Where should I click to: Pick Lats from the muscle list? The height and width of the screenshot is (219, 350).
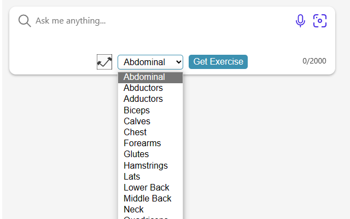coord(132,176)
